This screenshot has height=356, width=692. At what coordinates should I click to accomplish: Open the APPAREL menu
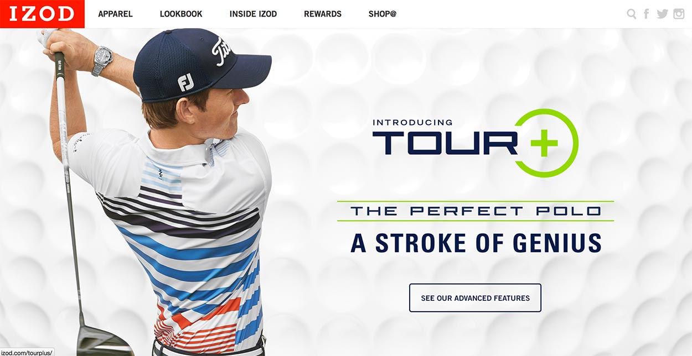[115, 14]
